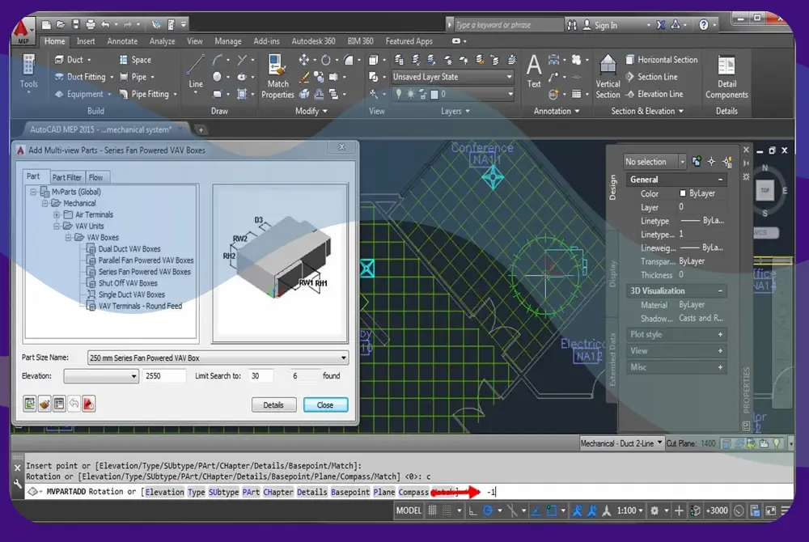Switch to the Flow tab in dialog
The image size is (809, 542).
[x=96, y=177]
